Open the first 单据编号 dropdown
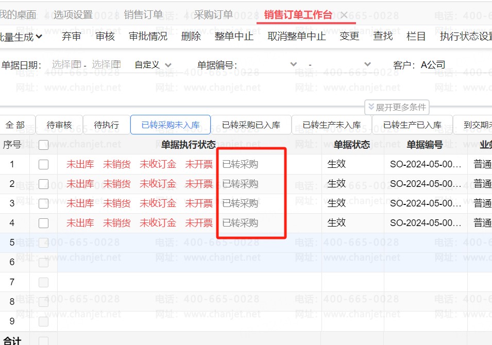Viewport: 492px width, 345px height. (294, 64)
